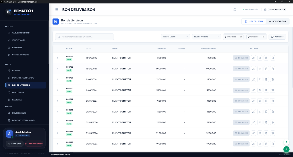Click the refresh icon in the top header

click(235, 9)
